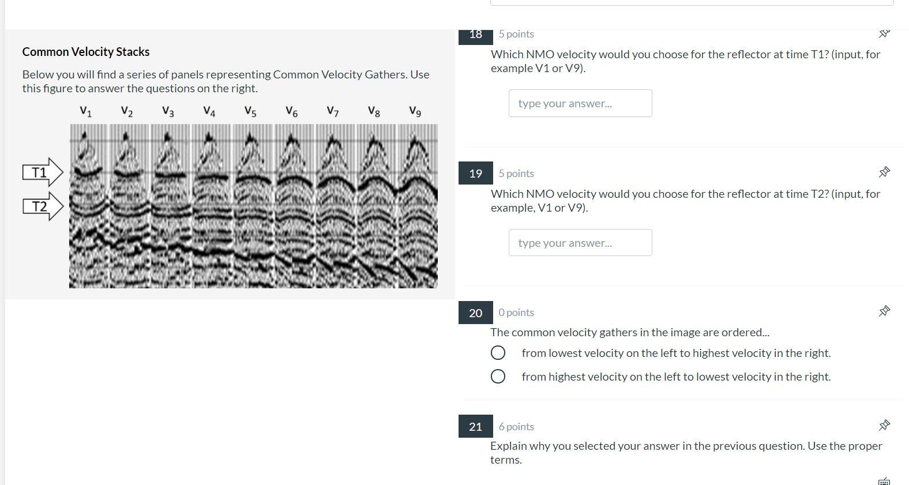Select 'from highest velocity on the left' option
The width and height of the screenshot is (909, 485).
(x=498, y=376)
